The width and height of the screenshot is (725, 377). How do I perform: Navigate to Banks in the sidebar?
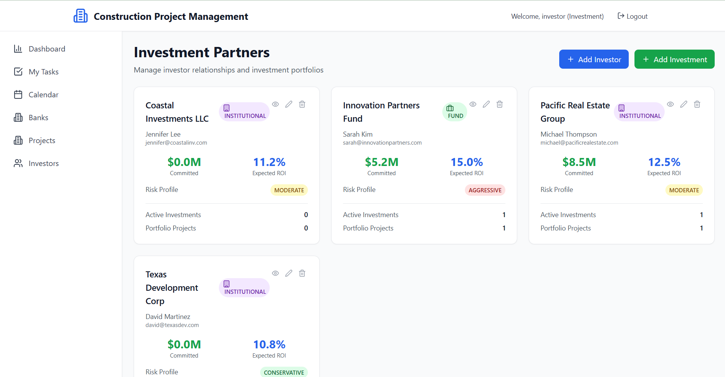[38, 118]
